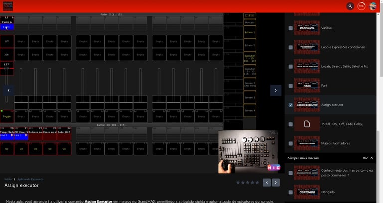
Task: Open the search icon in the header
Action: tap(350, 6)
